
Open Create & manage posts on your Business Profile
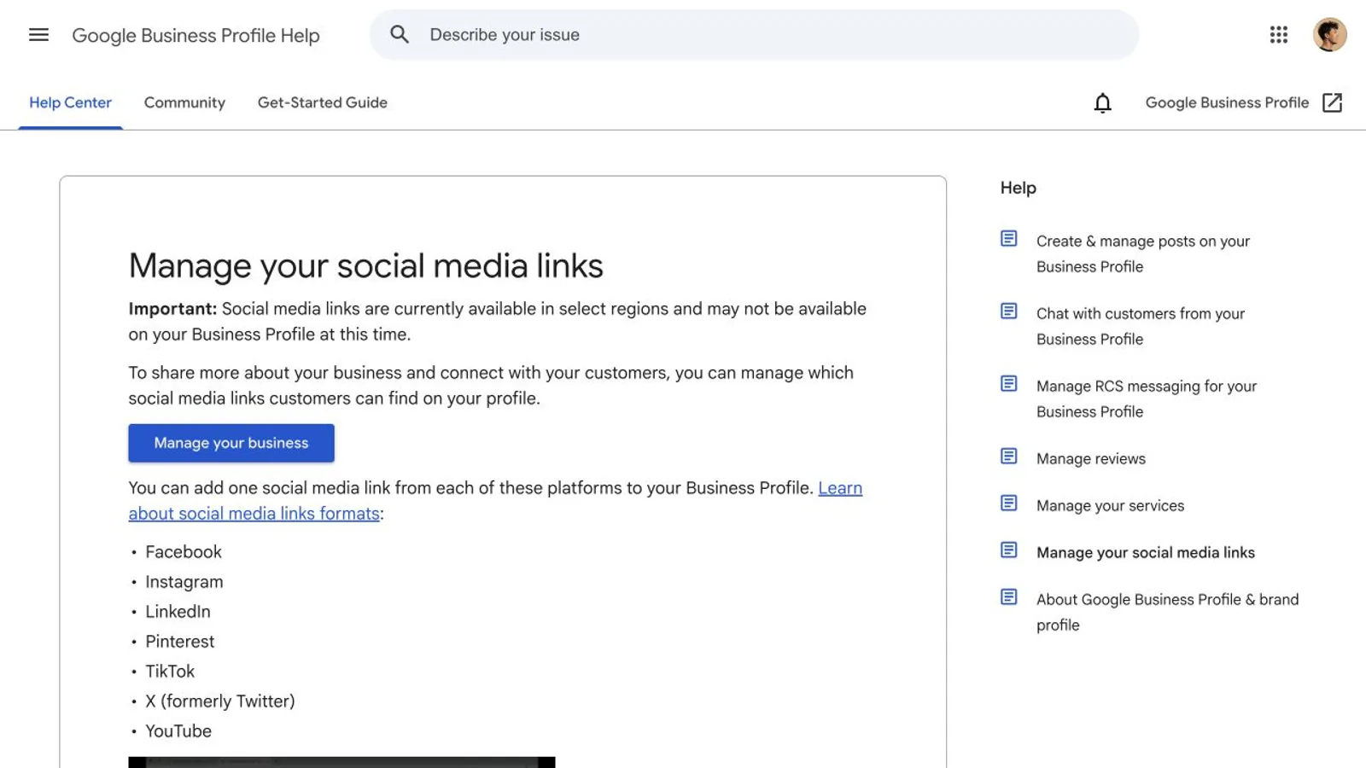1142,254
